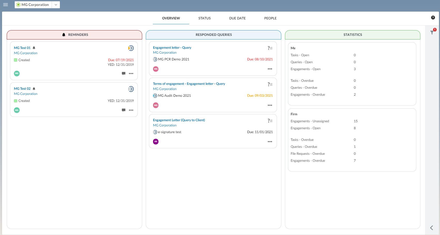This screenshot has height=235, width=440.
Task: Click the query list icon on Engagement letter - Query
Action: pos(270,48)
